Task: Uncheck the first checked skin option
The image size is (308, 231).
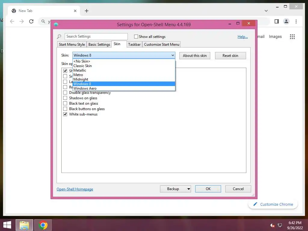Action: pyautogui.click(x=65, y=71)
